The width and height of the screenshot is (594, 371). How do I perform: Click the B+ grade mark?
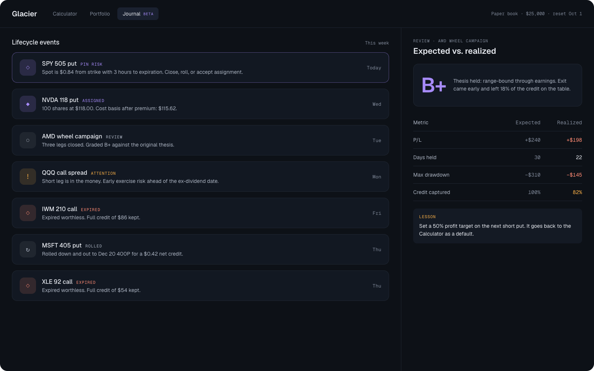(434, 85)
